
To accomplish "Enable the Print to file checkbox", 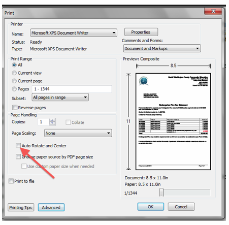I will click(x=11, y=181).
